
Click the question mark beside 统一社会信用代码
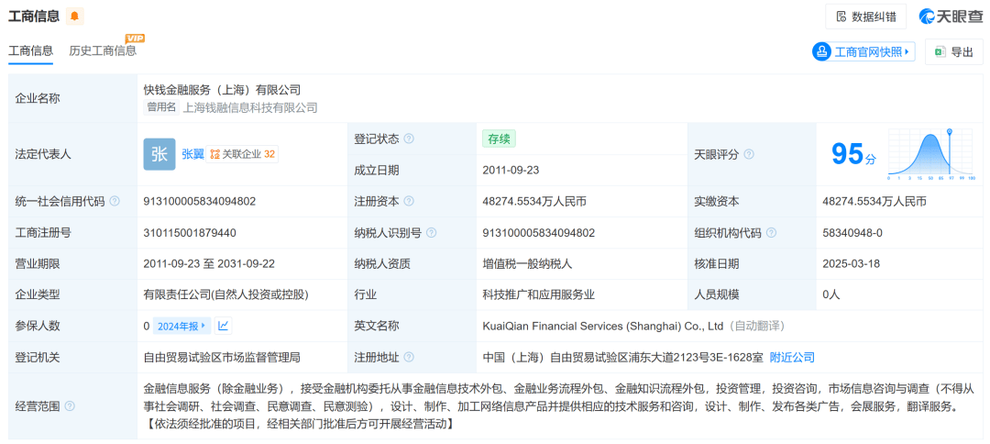click(x=114, y=202)
